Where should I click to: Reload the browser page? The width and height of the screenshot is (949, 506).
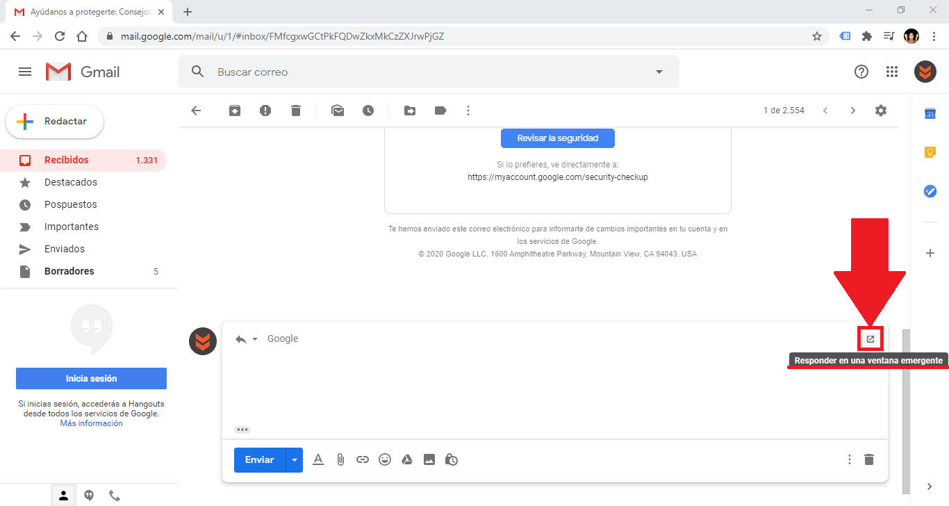pyautogui.click(x=60, y=36)
